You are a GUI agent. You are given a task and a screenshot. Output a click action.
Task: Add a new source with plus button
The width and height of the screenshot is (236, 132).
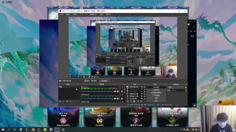(x=128, y=101)
